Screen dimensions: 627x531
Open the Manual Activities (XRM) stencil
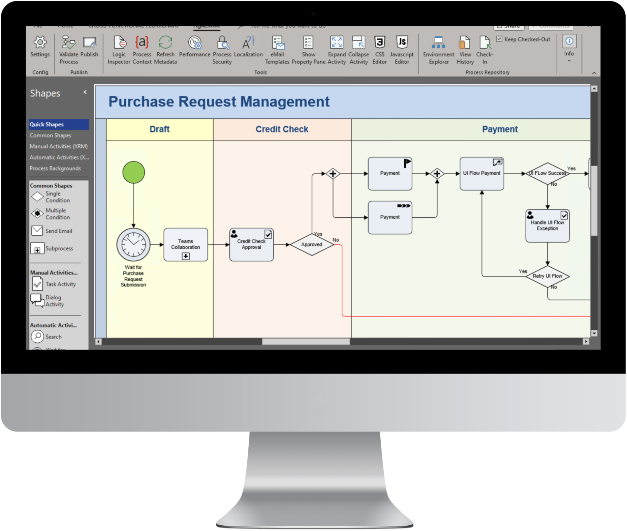coord(59,146)
